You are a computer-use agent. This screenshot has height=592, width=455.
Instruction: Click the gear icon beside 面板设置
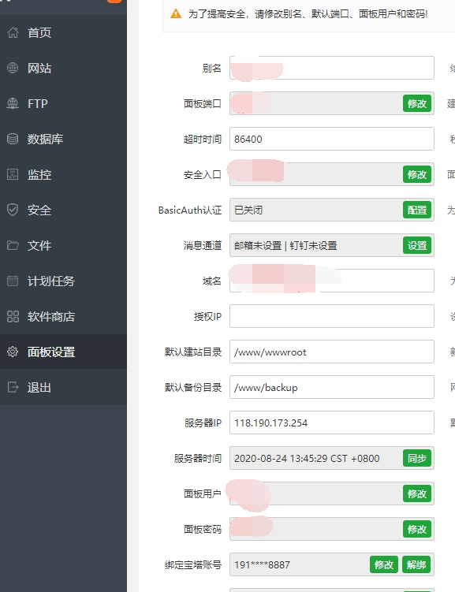pos(13,352)
